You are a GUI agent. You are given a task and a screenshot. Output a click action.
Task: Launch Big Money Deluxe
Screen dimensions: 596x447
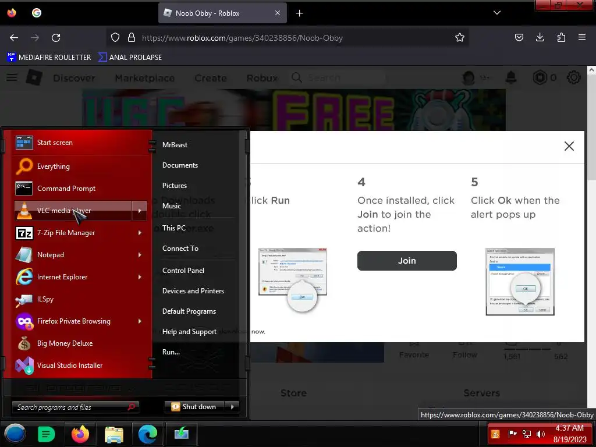(x=80, y=343)
